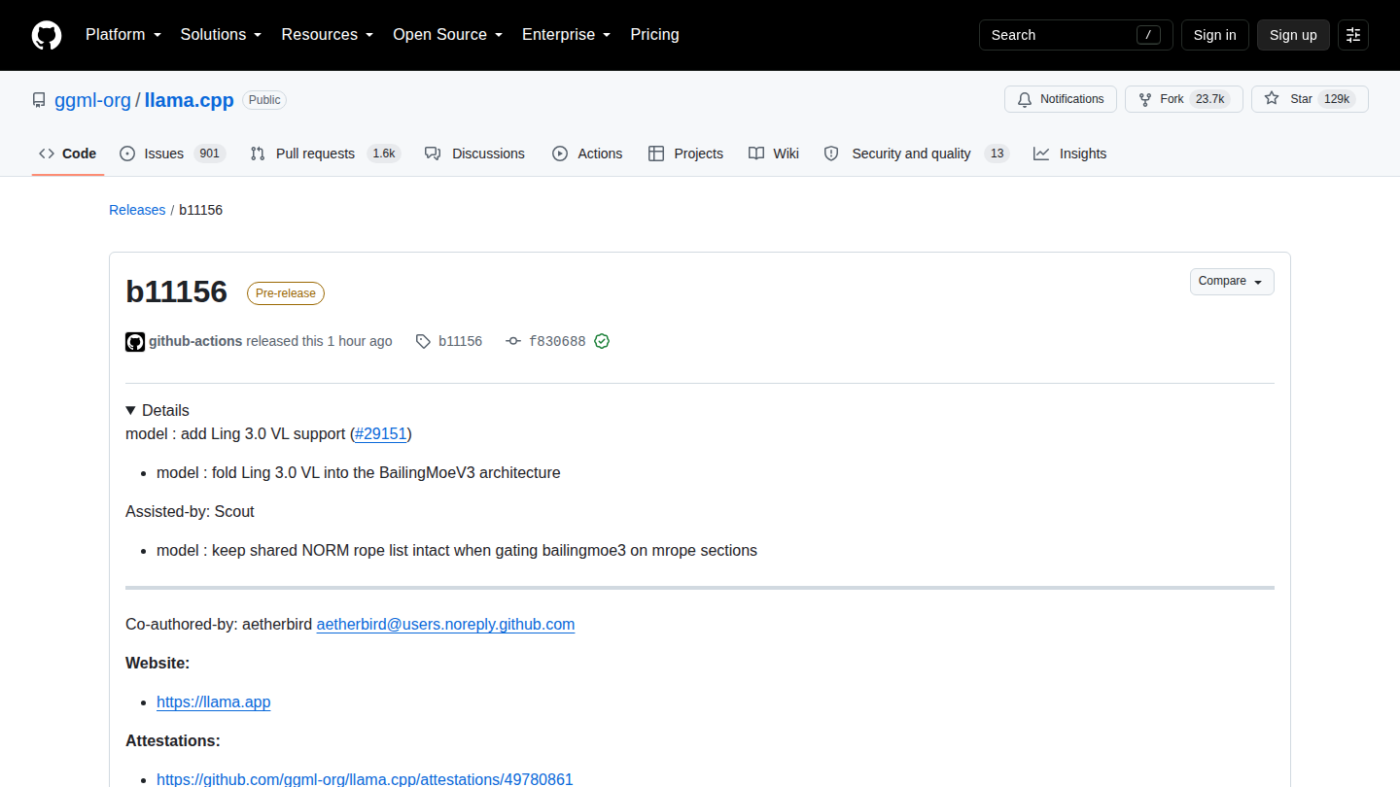Fork the llama.cpp repository
This screenshot has width=1400, height=787.
[x=1184, y=99]
